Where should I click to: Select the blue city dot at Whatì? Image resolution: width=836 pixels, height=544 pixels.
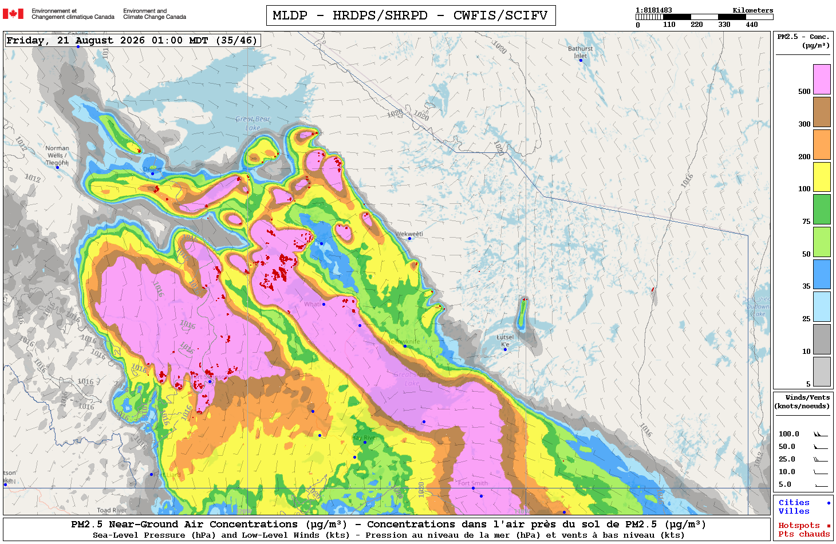coord(324,304)
